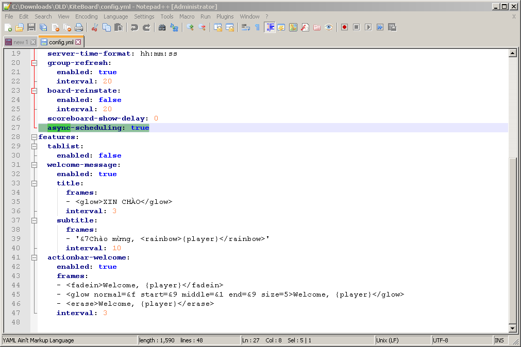The height and width of the screenshot is (347, 521).
Task: Open the Plugins menu
Action: click(x=225, y=16)
